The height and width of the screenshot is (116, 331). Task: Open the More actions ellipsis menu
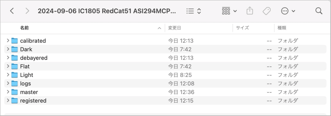[x=288, y=11]
